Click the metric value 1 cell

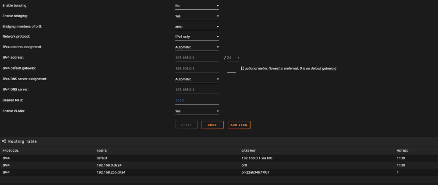(398, 172)
